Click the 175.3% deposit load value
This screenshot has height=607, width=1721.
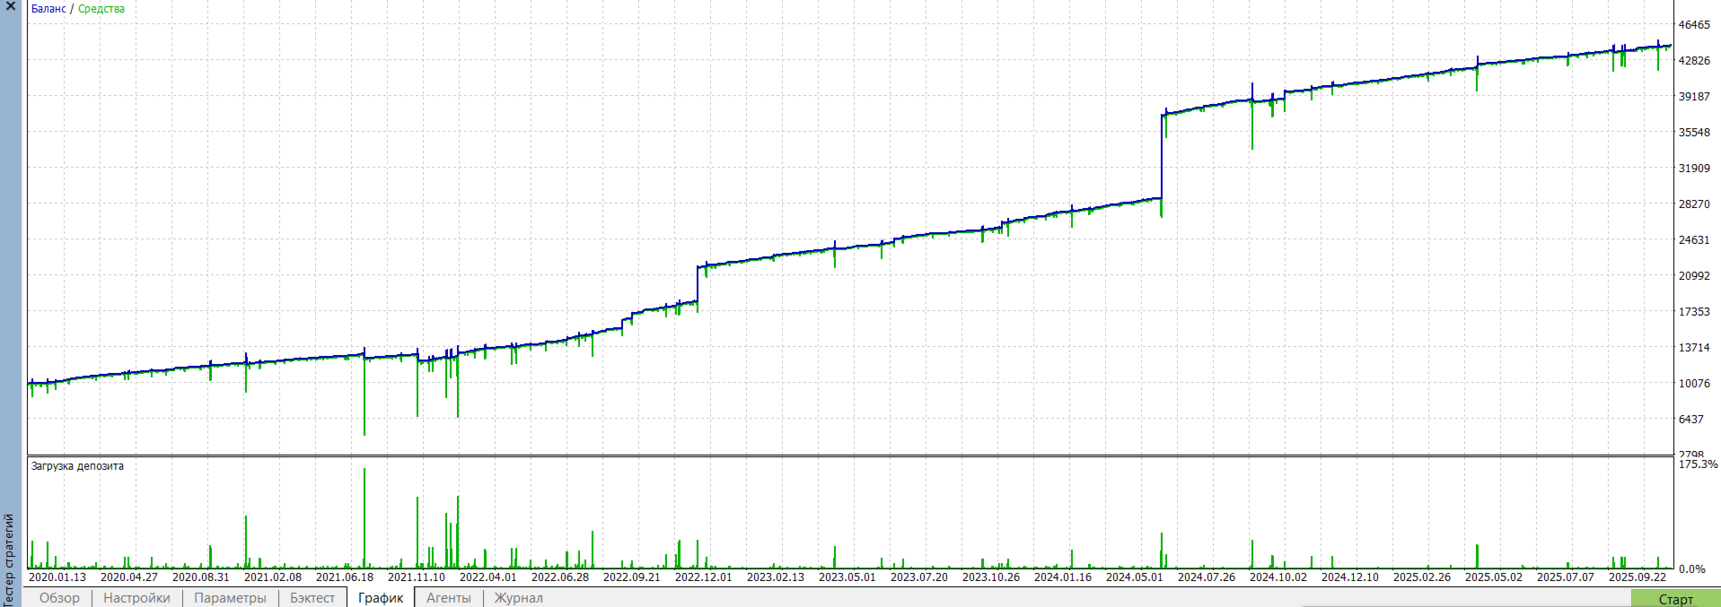[1698, 464]
